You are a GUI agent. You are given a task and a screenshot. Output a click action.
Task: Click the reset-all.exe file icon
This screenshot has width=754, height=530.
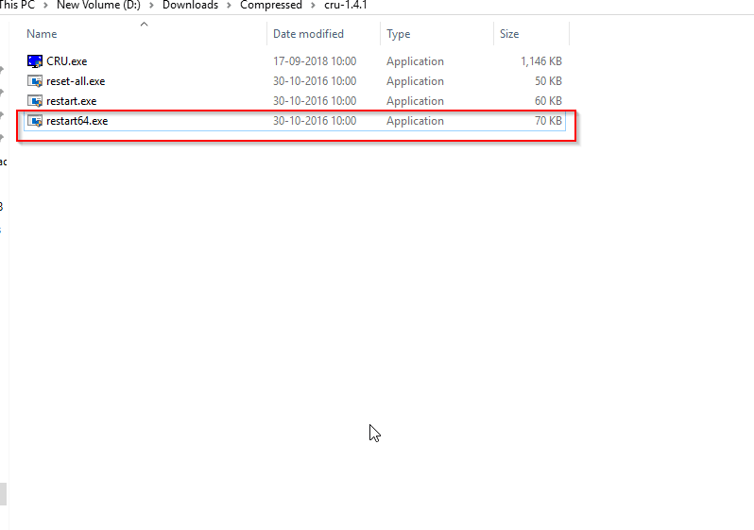pyautogui.click(x=35, y=81)
